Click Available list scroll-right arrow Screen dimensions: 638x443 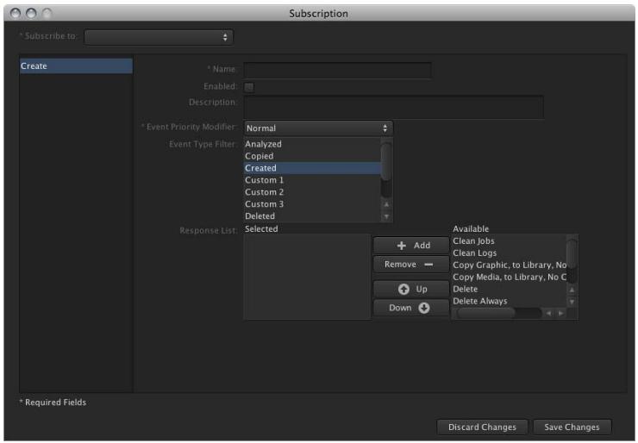coord(560,313)
